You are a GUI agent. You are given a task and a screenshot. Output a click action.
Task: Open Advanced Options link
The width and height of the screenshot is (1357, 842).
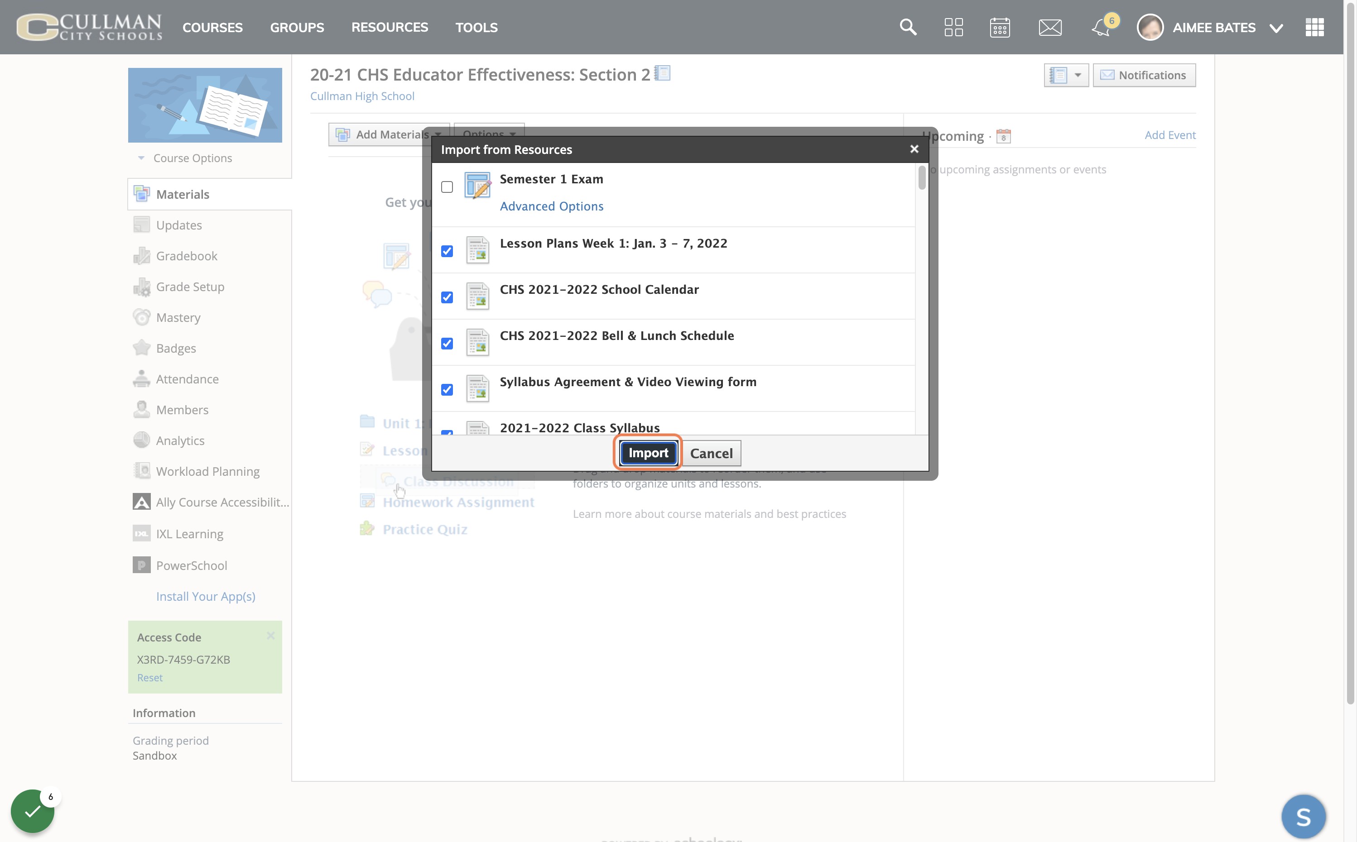point(552,206)
